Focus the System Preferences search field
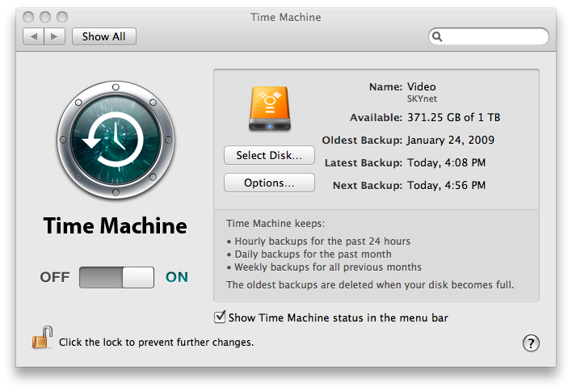572x391 pixels. [x=489, y=36]
